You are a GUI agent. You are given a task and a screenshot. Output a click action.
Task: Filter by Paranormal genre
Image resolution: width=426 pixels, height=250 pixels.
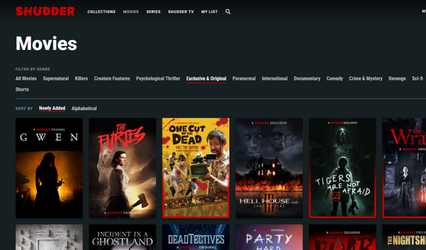244,78
